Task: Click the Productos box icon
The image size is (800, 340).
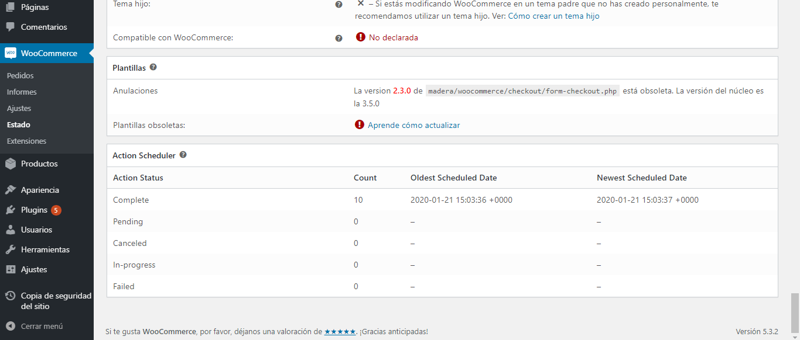Action: point(11,164)
